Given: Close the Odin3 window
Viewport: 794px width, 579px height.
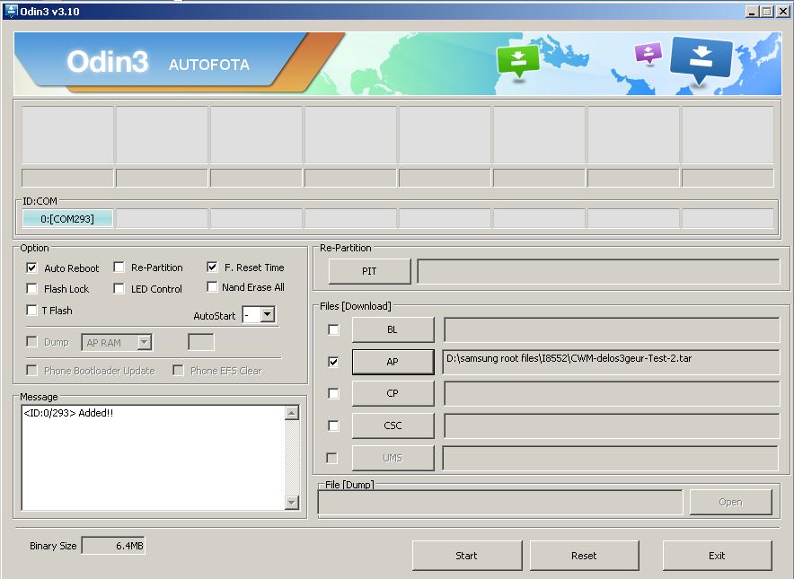Looking at the screenshot, I should [783, 11].
